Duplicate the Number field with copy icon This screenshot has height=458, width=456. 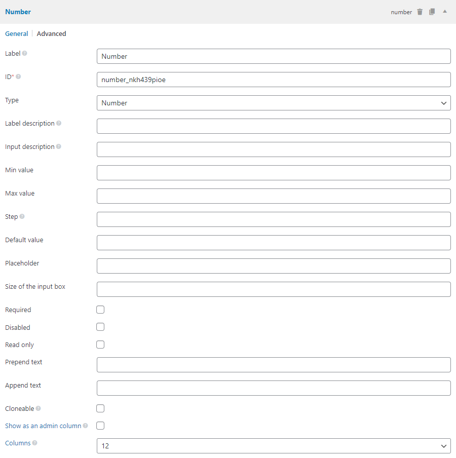432,12
